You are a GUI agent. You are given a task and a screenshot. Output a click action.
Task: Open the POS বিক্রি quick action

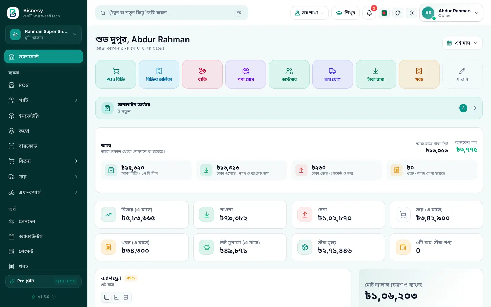[116, 74]
